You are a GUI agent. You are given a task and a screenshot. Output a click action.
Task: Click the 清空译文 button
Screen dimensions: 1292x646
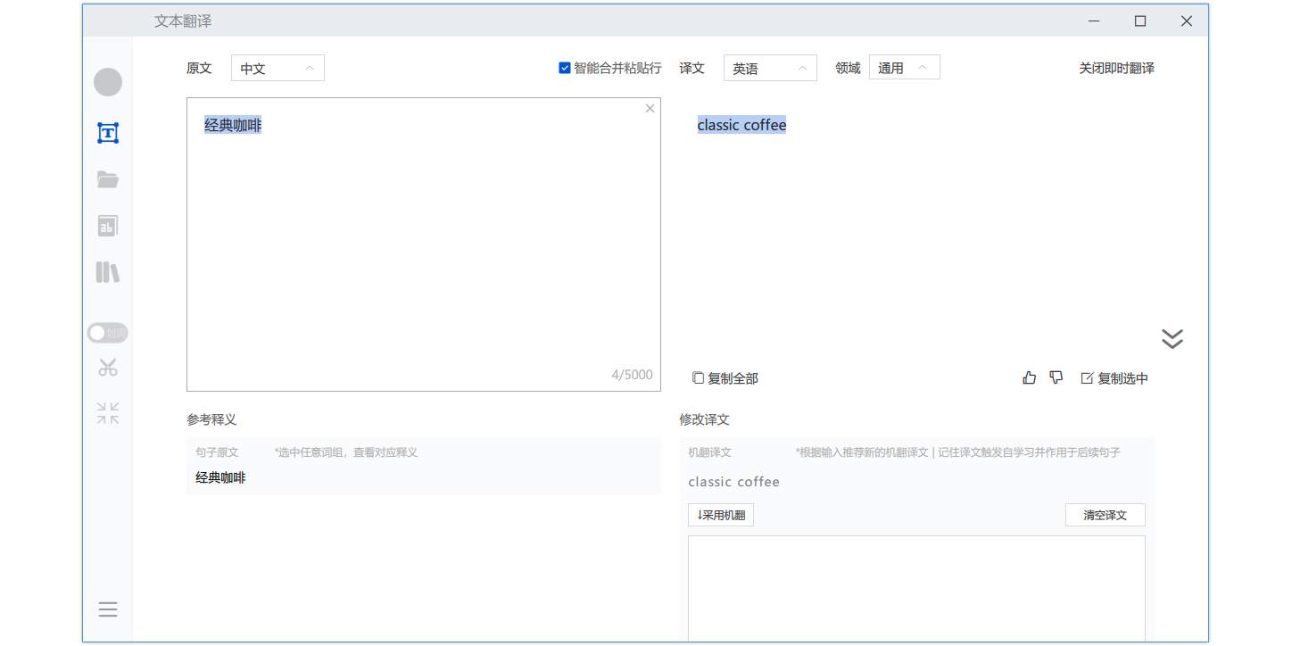coord(1105,515)
